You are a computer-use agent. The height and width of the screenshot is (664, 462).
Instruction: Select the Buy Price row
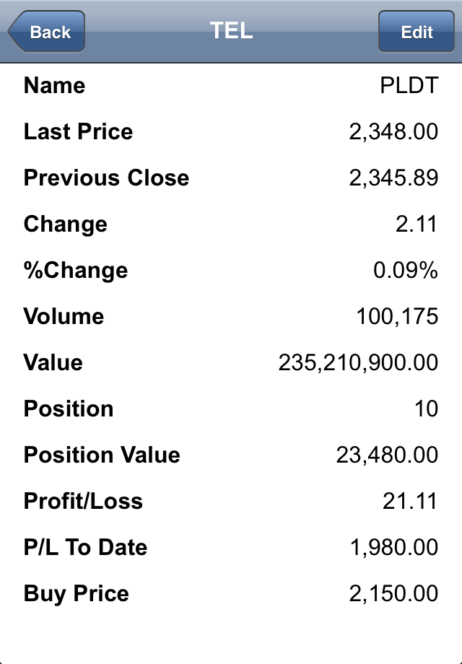231,593
